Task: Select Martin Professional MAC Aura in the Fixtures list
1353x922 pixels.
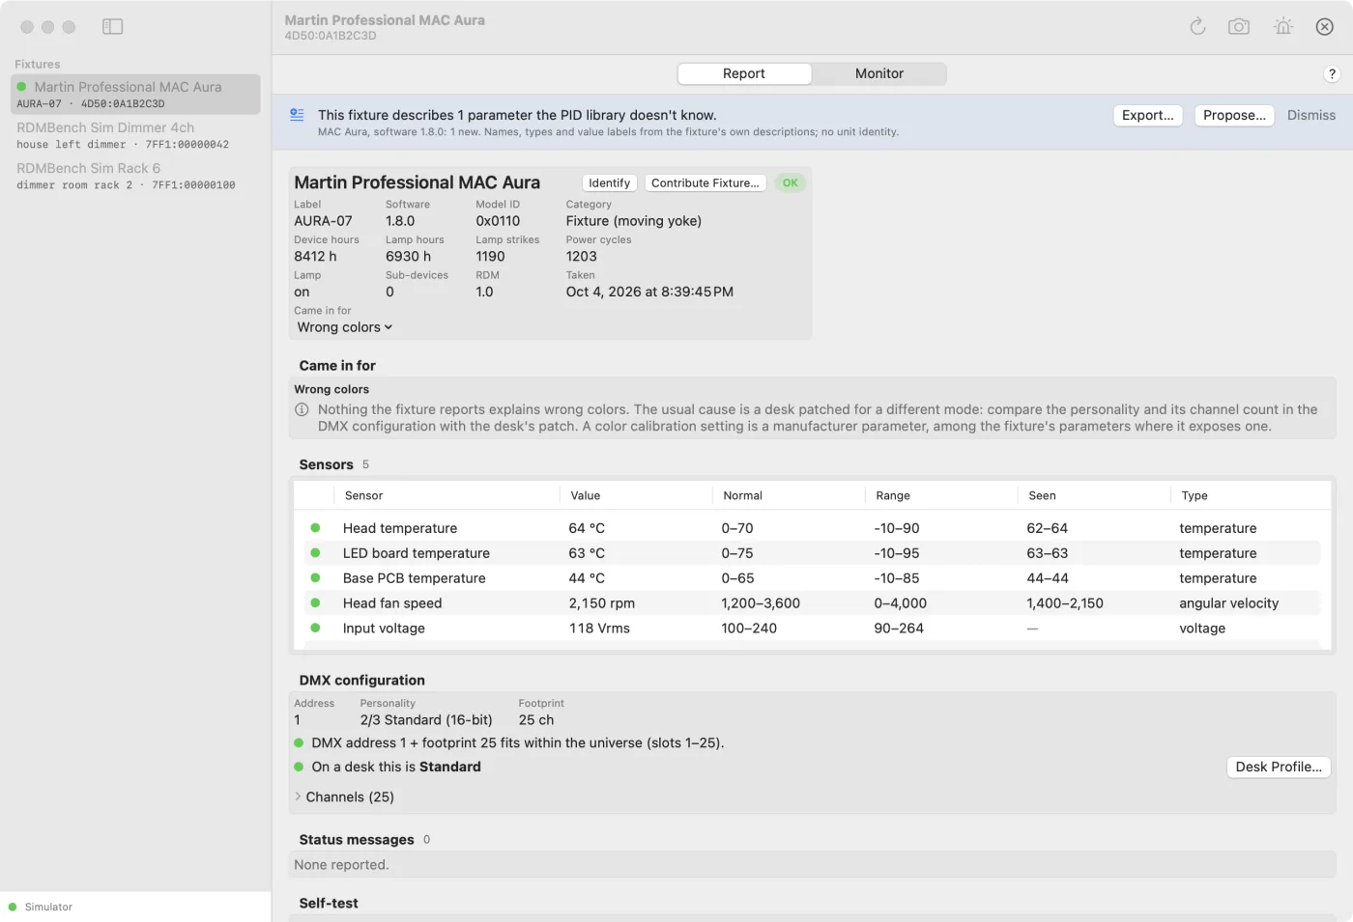Action: pyautogui.click(x=135, y=95)
